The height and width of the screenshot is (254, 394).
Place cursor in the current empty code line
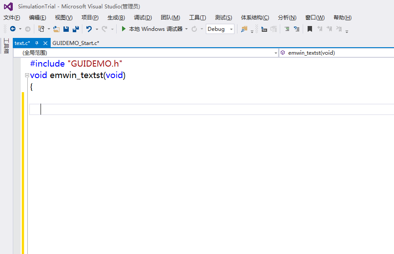tap(212, 109)
